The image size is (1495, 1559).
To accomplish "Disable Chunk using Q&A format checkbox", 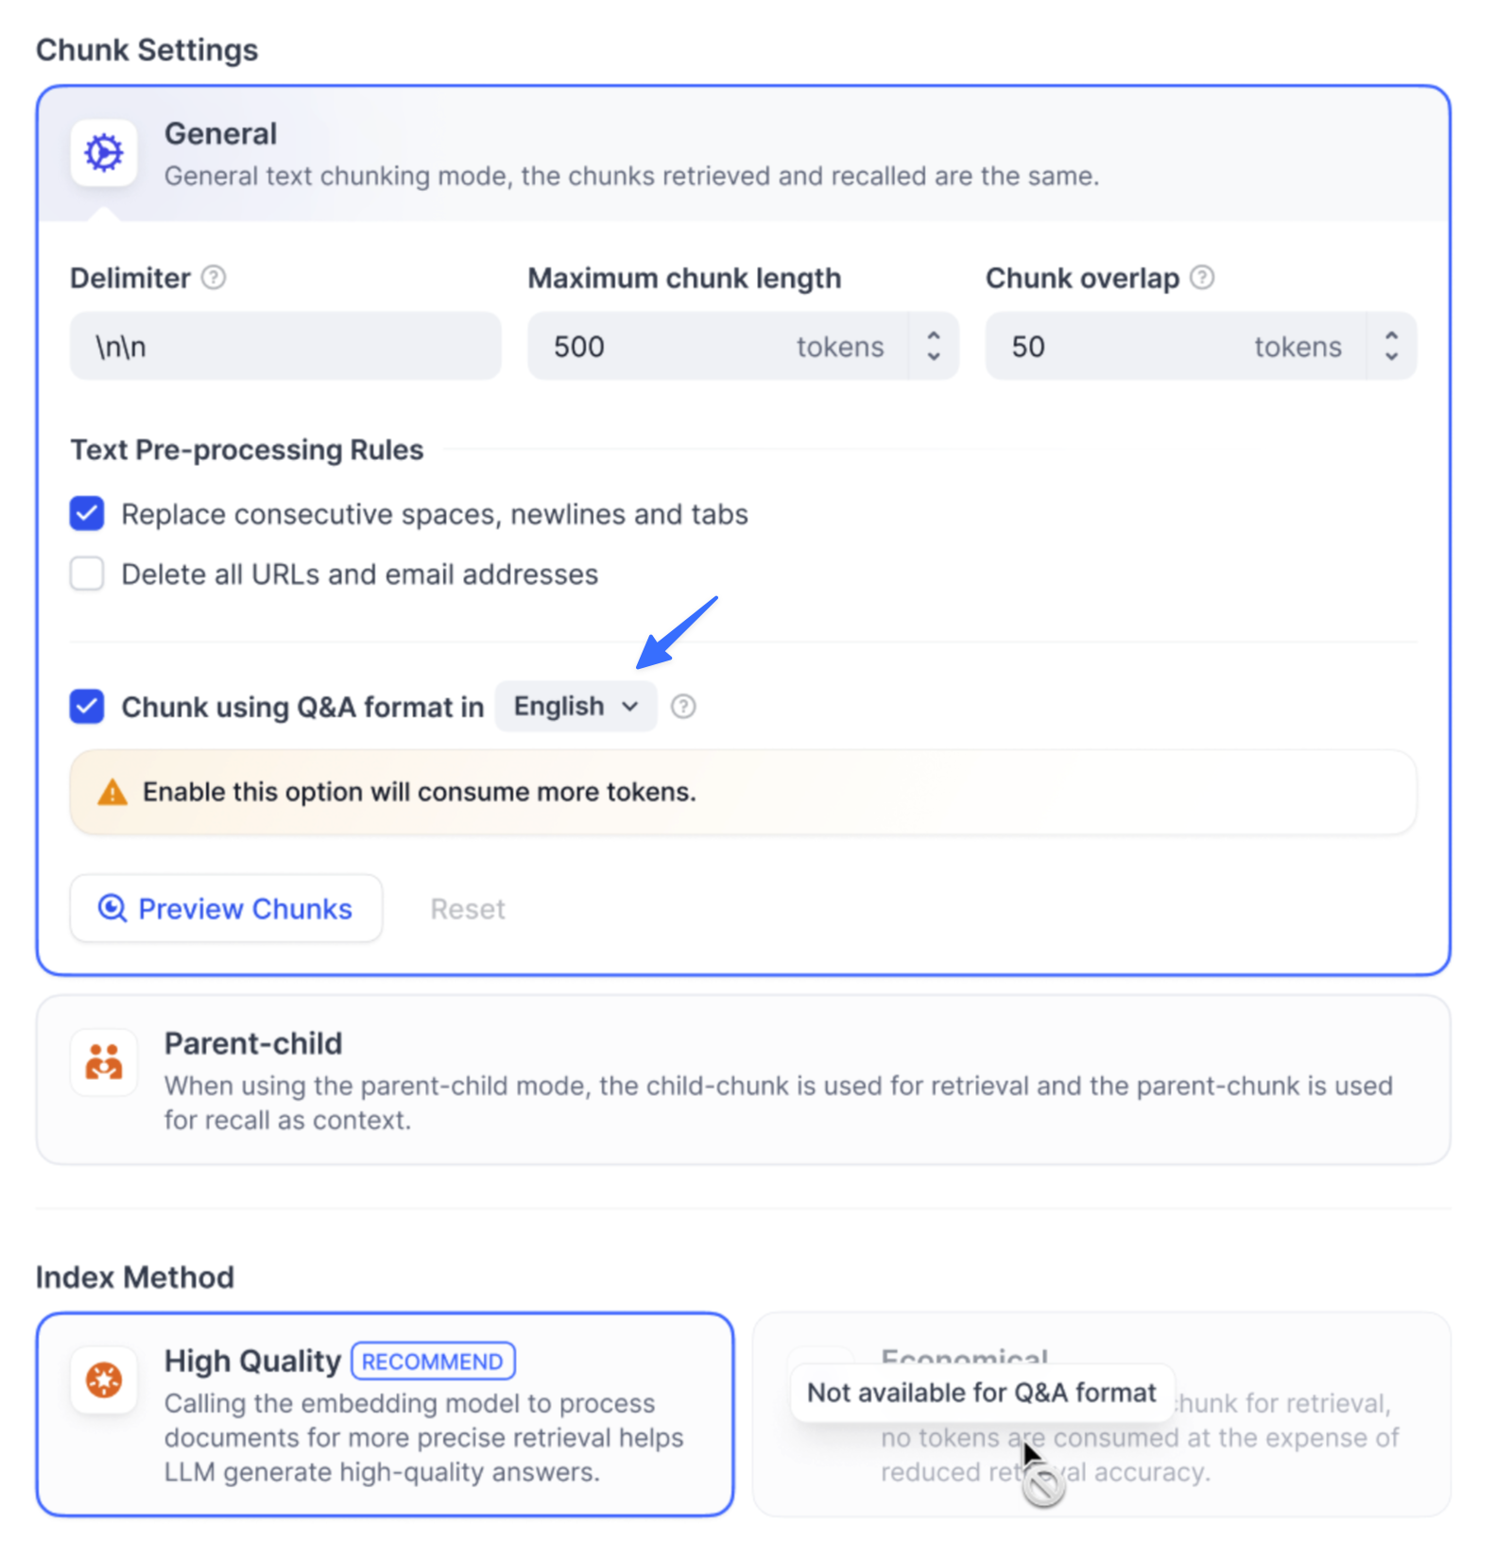I will point(87,707).
